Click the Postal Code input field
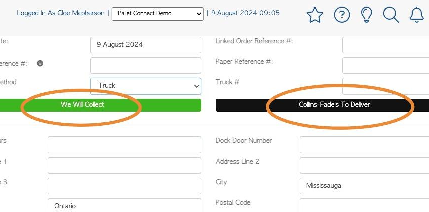Image resolution: width=429 pixels, height=212 pixels. pos(365,205)
